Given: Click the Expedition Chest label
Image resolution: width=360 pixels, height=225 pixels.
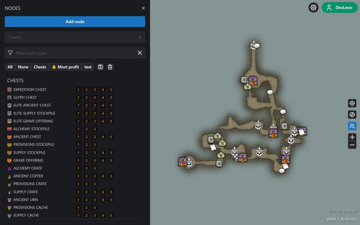Looking at the screenshot, I should (x=30, y=89).
